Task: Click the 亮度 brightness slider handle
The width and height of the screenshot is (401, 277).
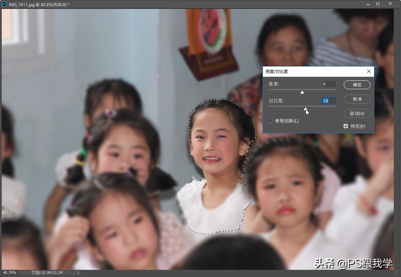Action: (x=302, y=92)
